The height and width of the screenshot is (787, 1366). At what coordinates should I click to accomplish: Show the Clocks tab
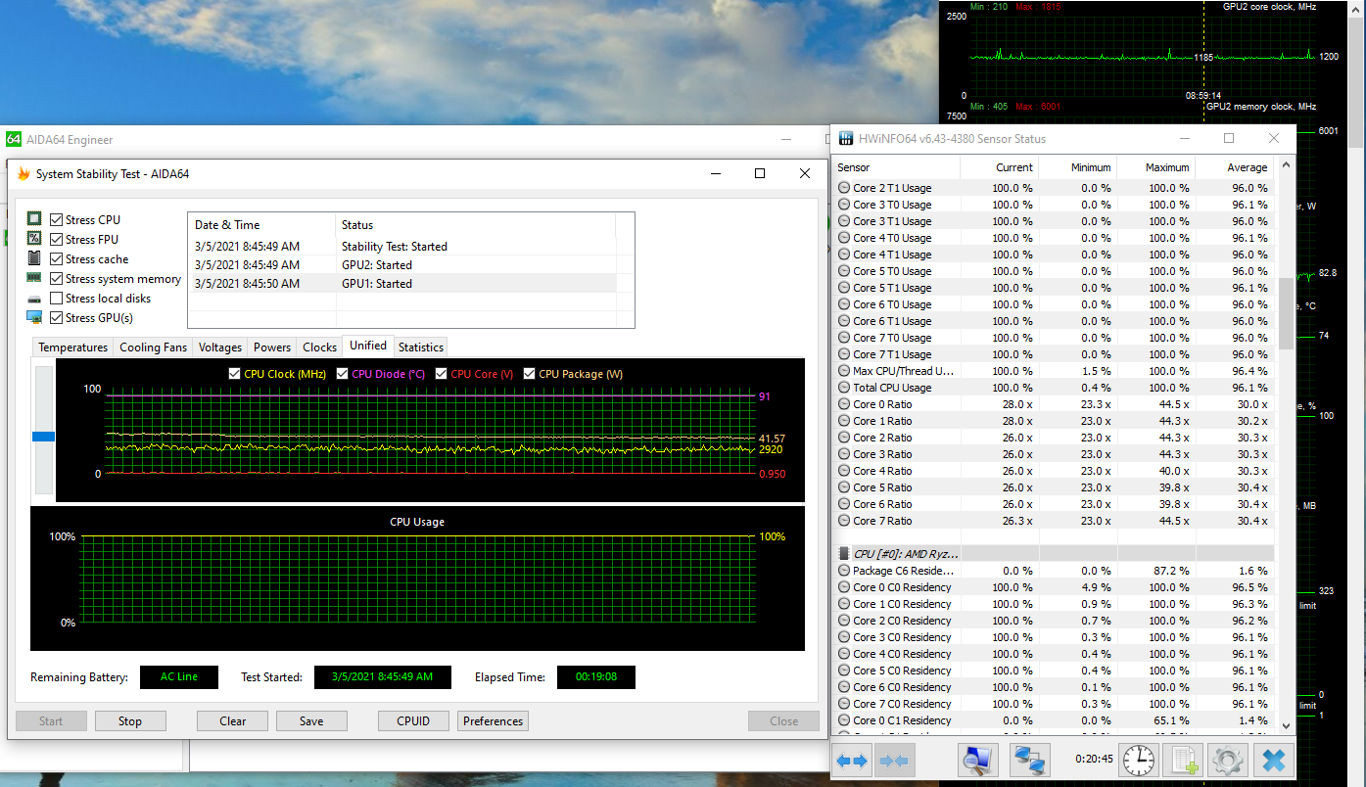click(x=320, y=347)
